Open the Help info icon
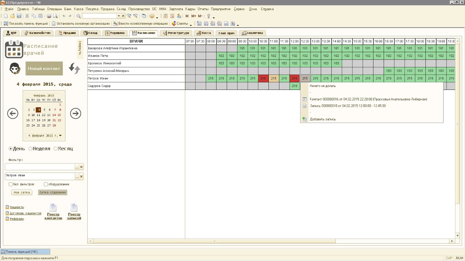Screen dimensions: 465x261 152,16
